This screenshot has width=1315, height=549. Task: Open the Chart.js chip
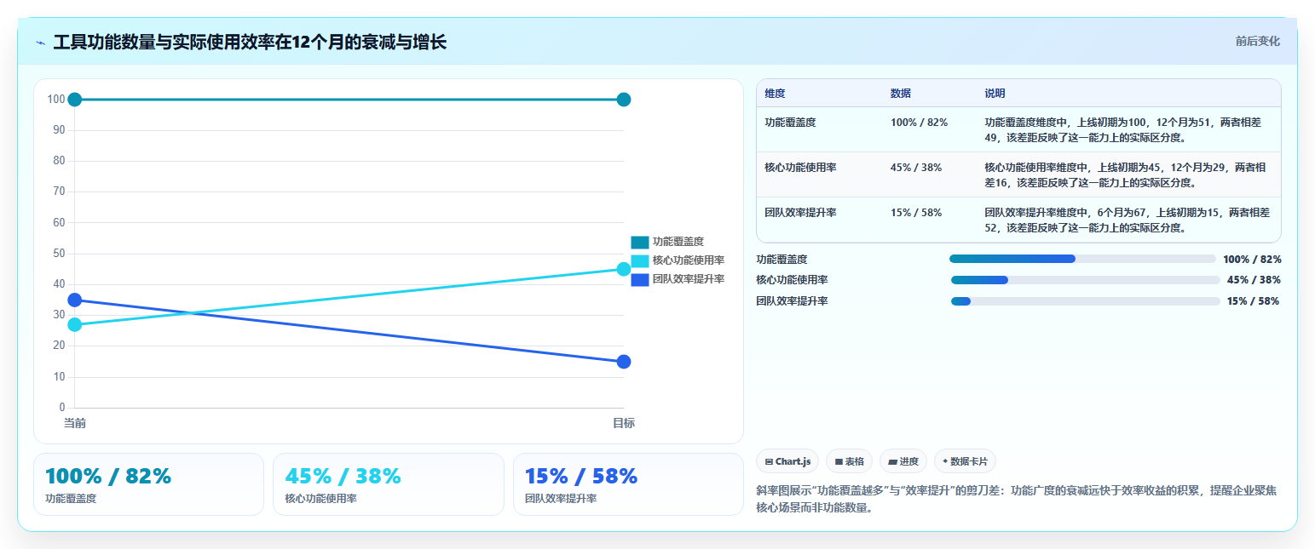[x=787, y=461]
